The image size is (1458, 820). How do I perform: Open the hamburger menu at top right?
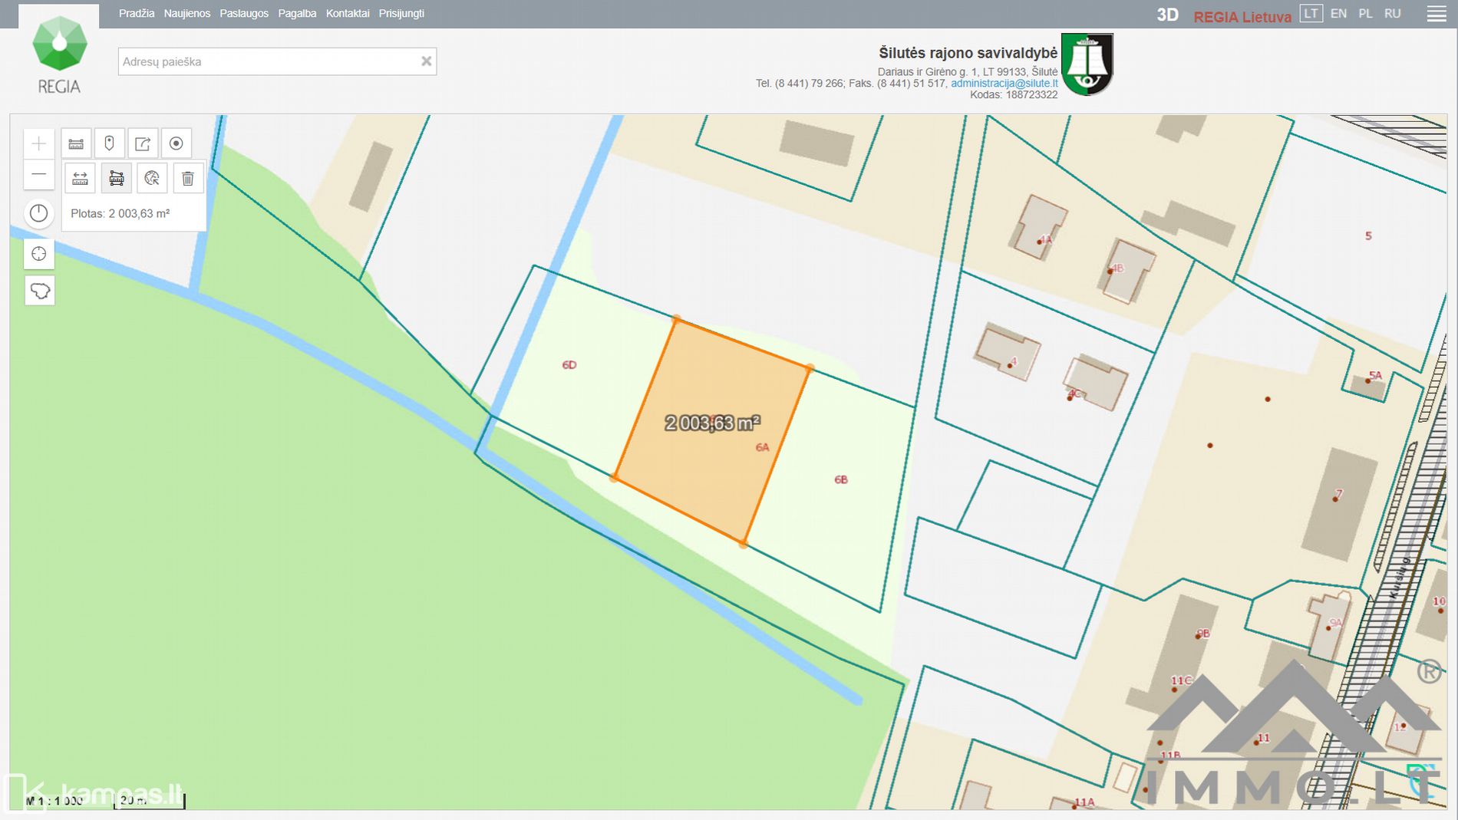point(1437,14)
